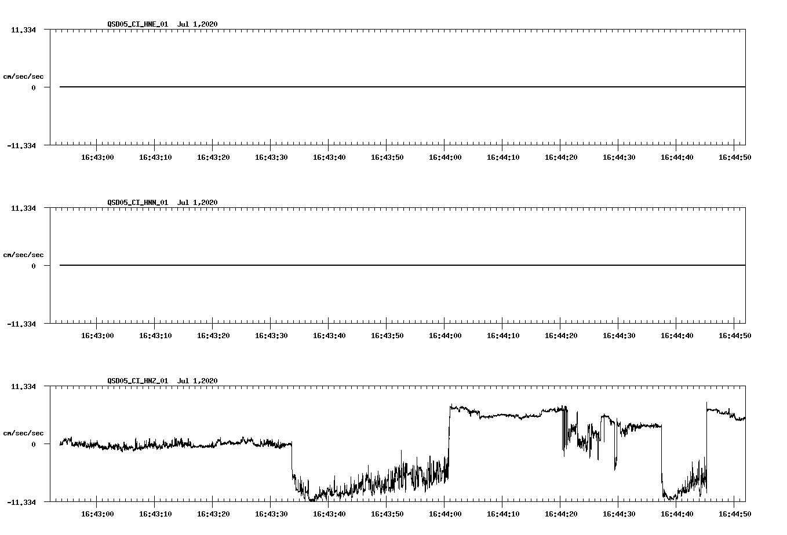The height and width of the screenshot is (535, 787).
Task: Click 16:43:00 time label under HNZ plot
Action: tap(97, 514)
